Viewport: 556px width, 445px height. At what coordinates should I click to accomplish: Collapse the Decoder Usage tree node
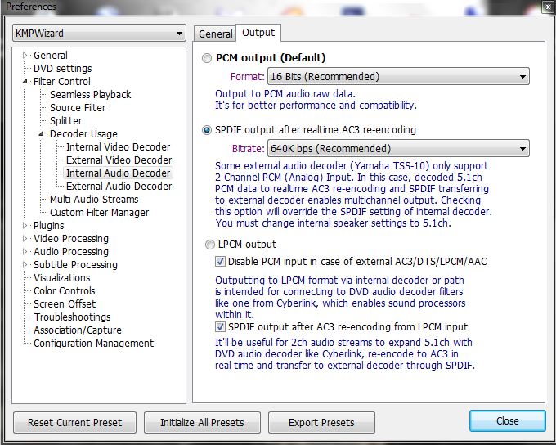(x=41, y=134)
